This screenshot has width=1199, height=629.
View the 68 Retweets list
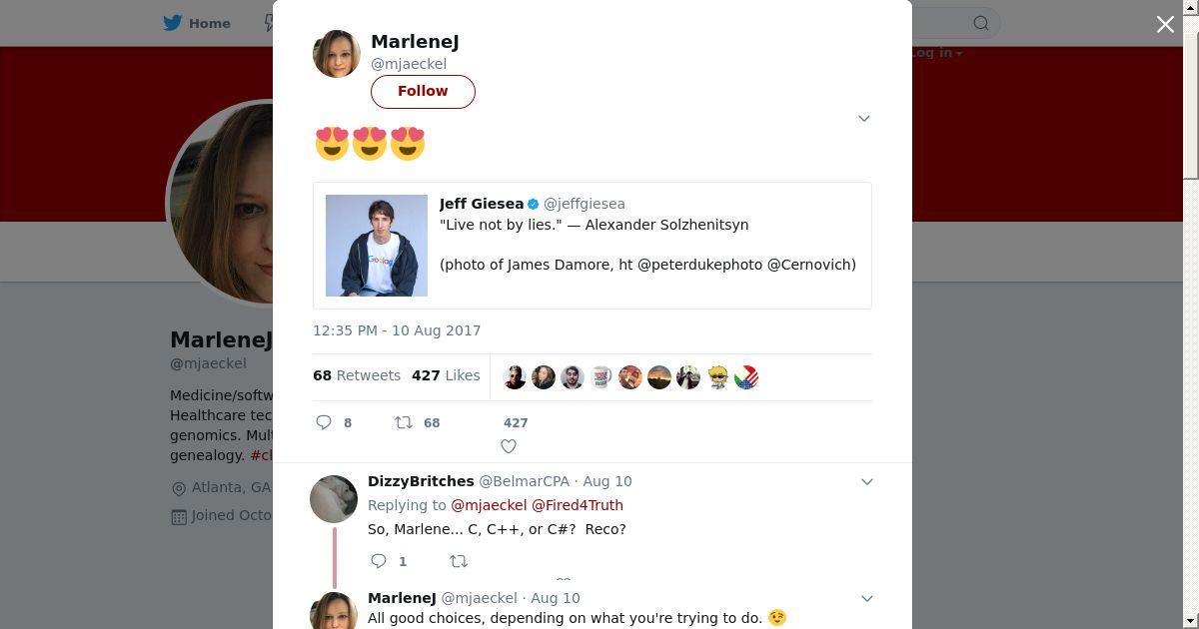point(357,375)
